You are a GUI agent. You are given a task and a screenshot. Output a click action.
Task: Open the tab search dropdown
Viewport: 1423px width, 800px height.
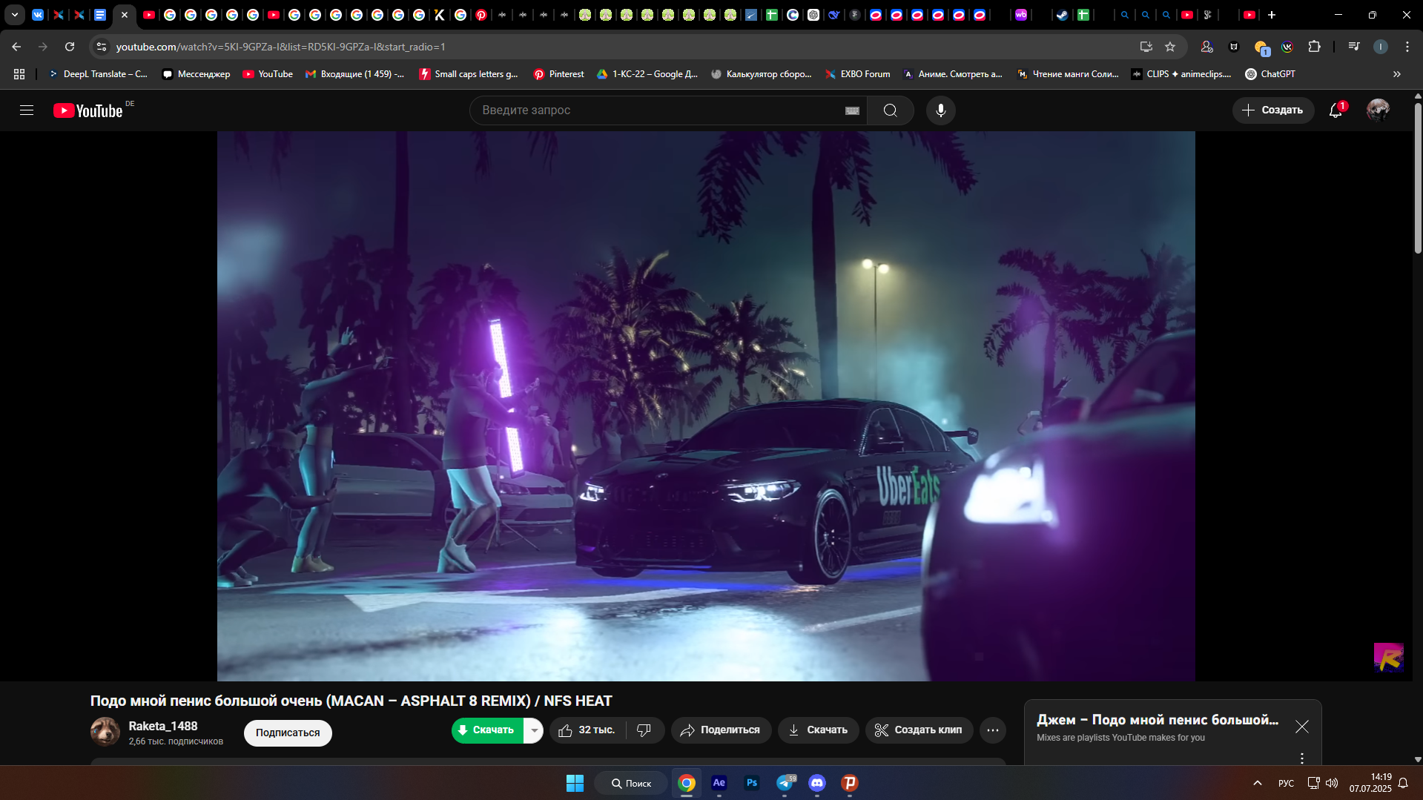[x=14, y=15]
